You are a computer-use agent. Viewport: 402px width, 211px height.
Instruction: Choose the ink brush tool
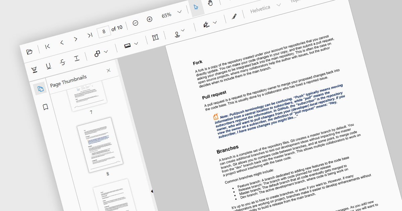click(x=234, y=16)
